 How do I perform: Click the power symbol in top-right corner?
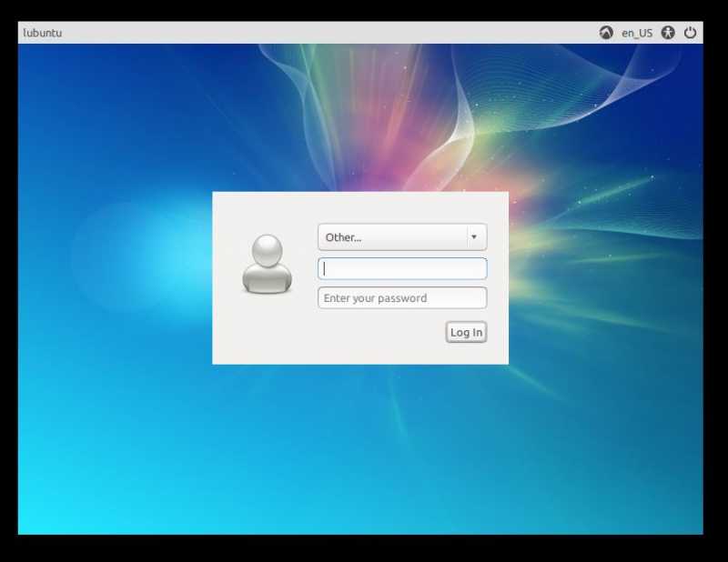click(x=690, y=33)
